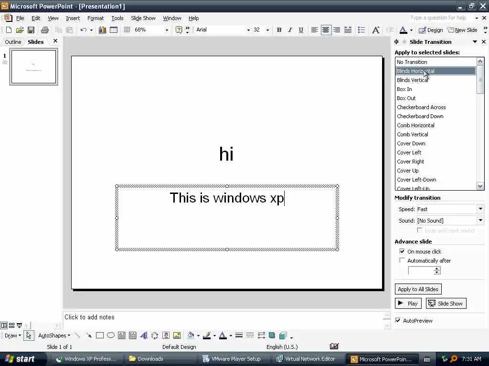Click Font Color on the drawing toolbar
The width and height of the screenshot is (489, 366).
tap(223, 335)
